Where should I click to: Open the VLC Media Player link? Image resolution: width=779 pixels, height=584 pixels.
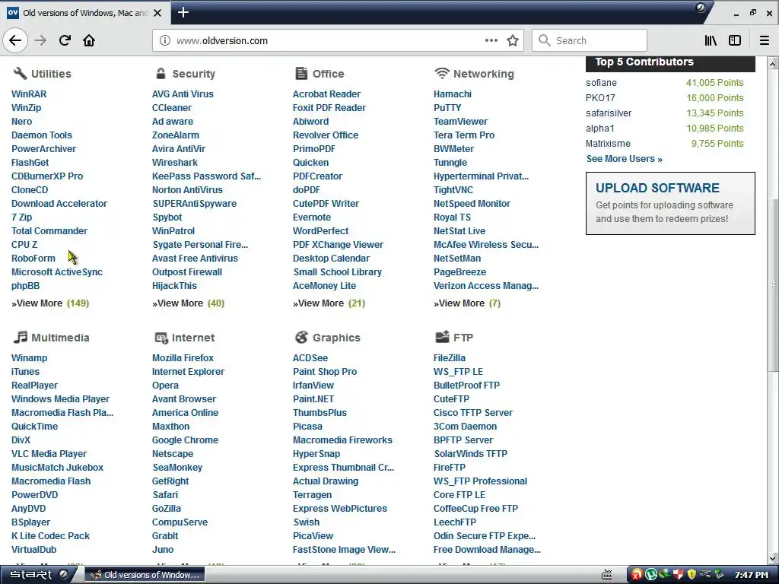49,453
